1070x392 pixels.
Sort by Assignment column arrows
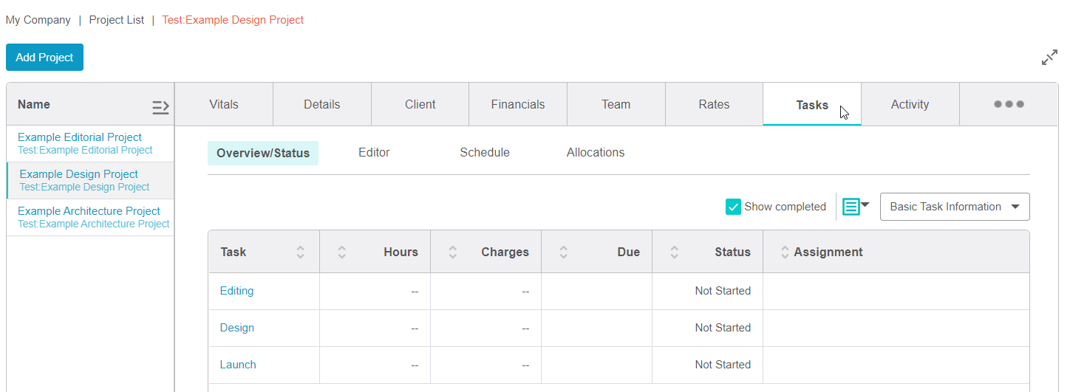click(785, 252)
